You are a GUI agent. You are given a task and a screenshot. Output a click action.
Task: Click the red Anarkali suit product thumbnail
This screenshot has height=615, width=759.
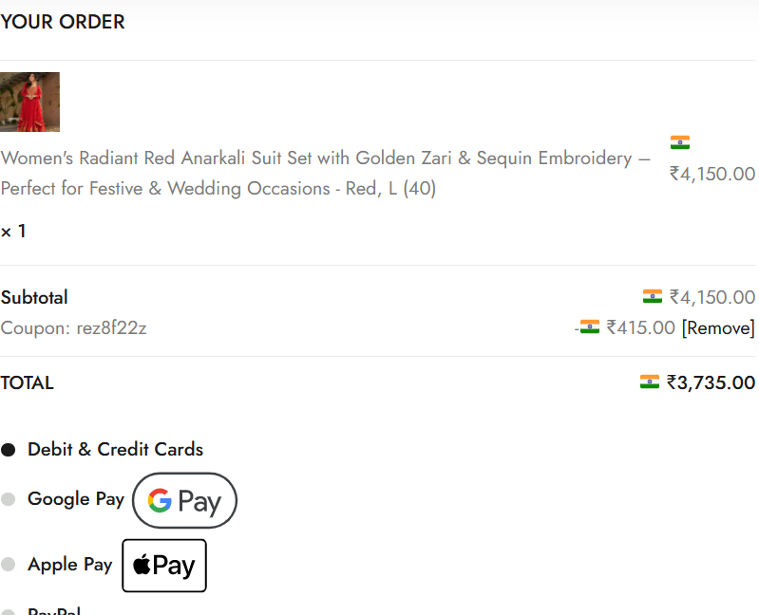click(29, 102)
